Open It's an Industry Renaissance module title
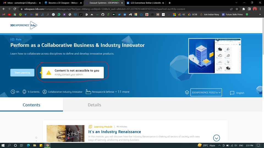264x148 pixels. point(114,132)
